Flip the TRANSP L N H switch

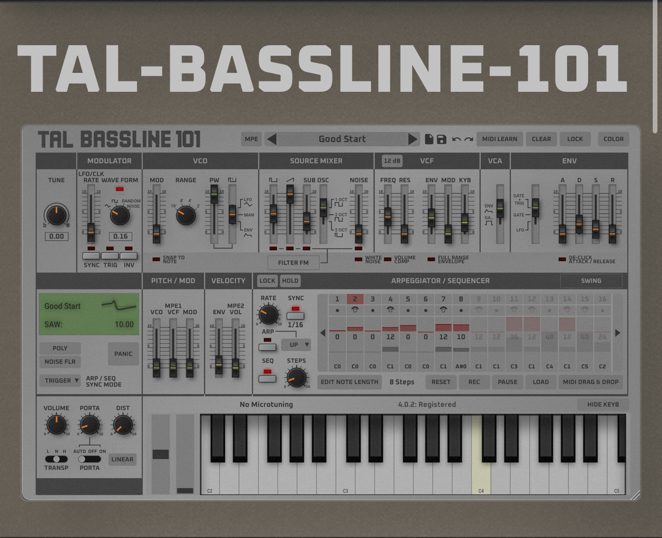[x=56, y=459]
